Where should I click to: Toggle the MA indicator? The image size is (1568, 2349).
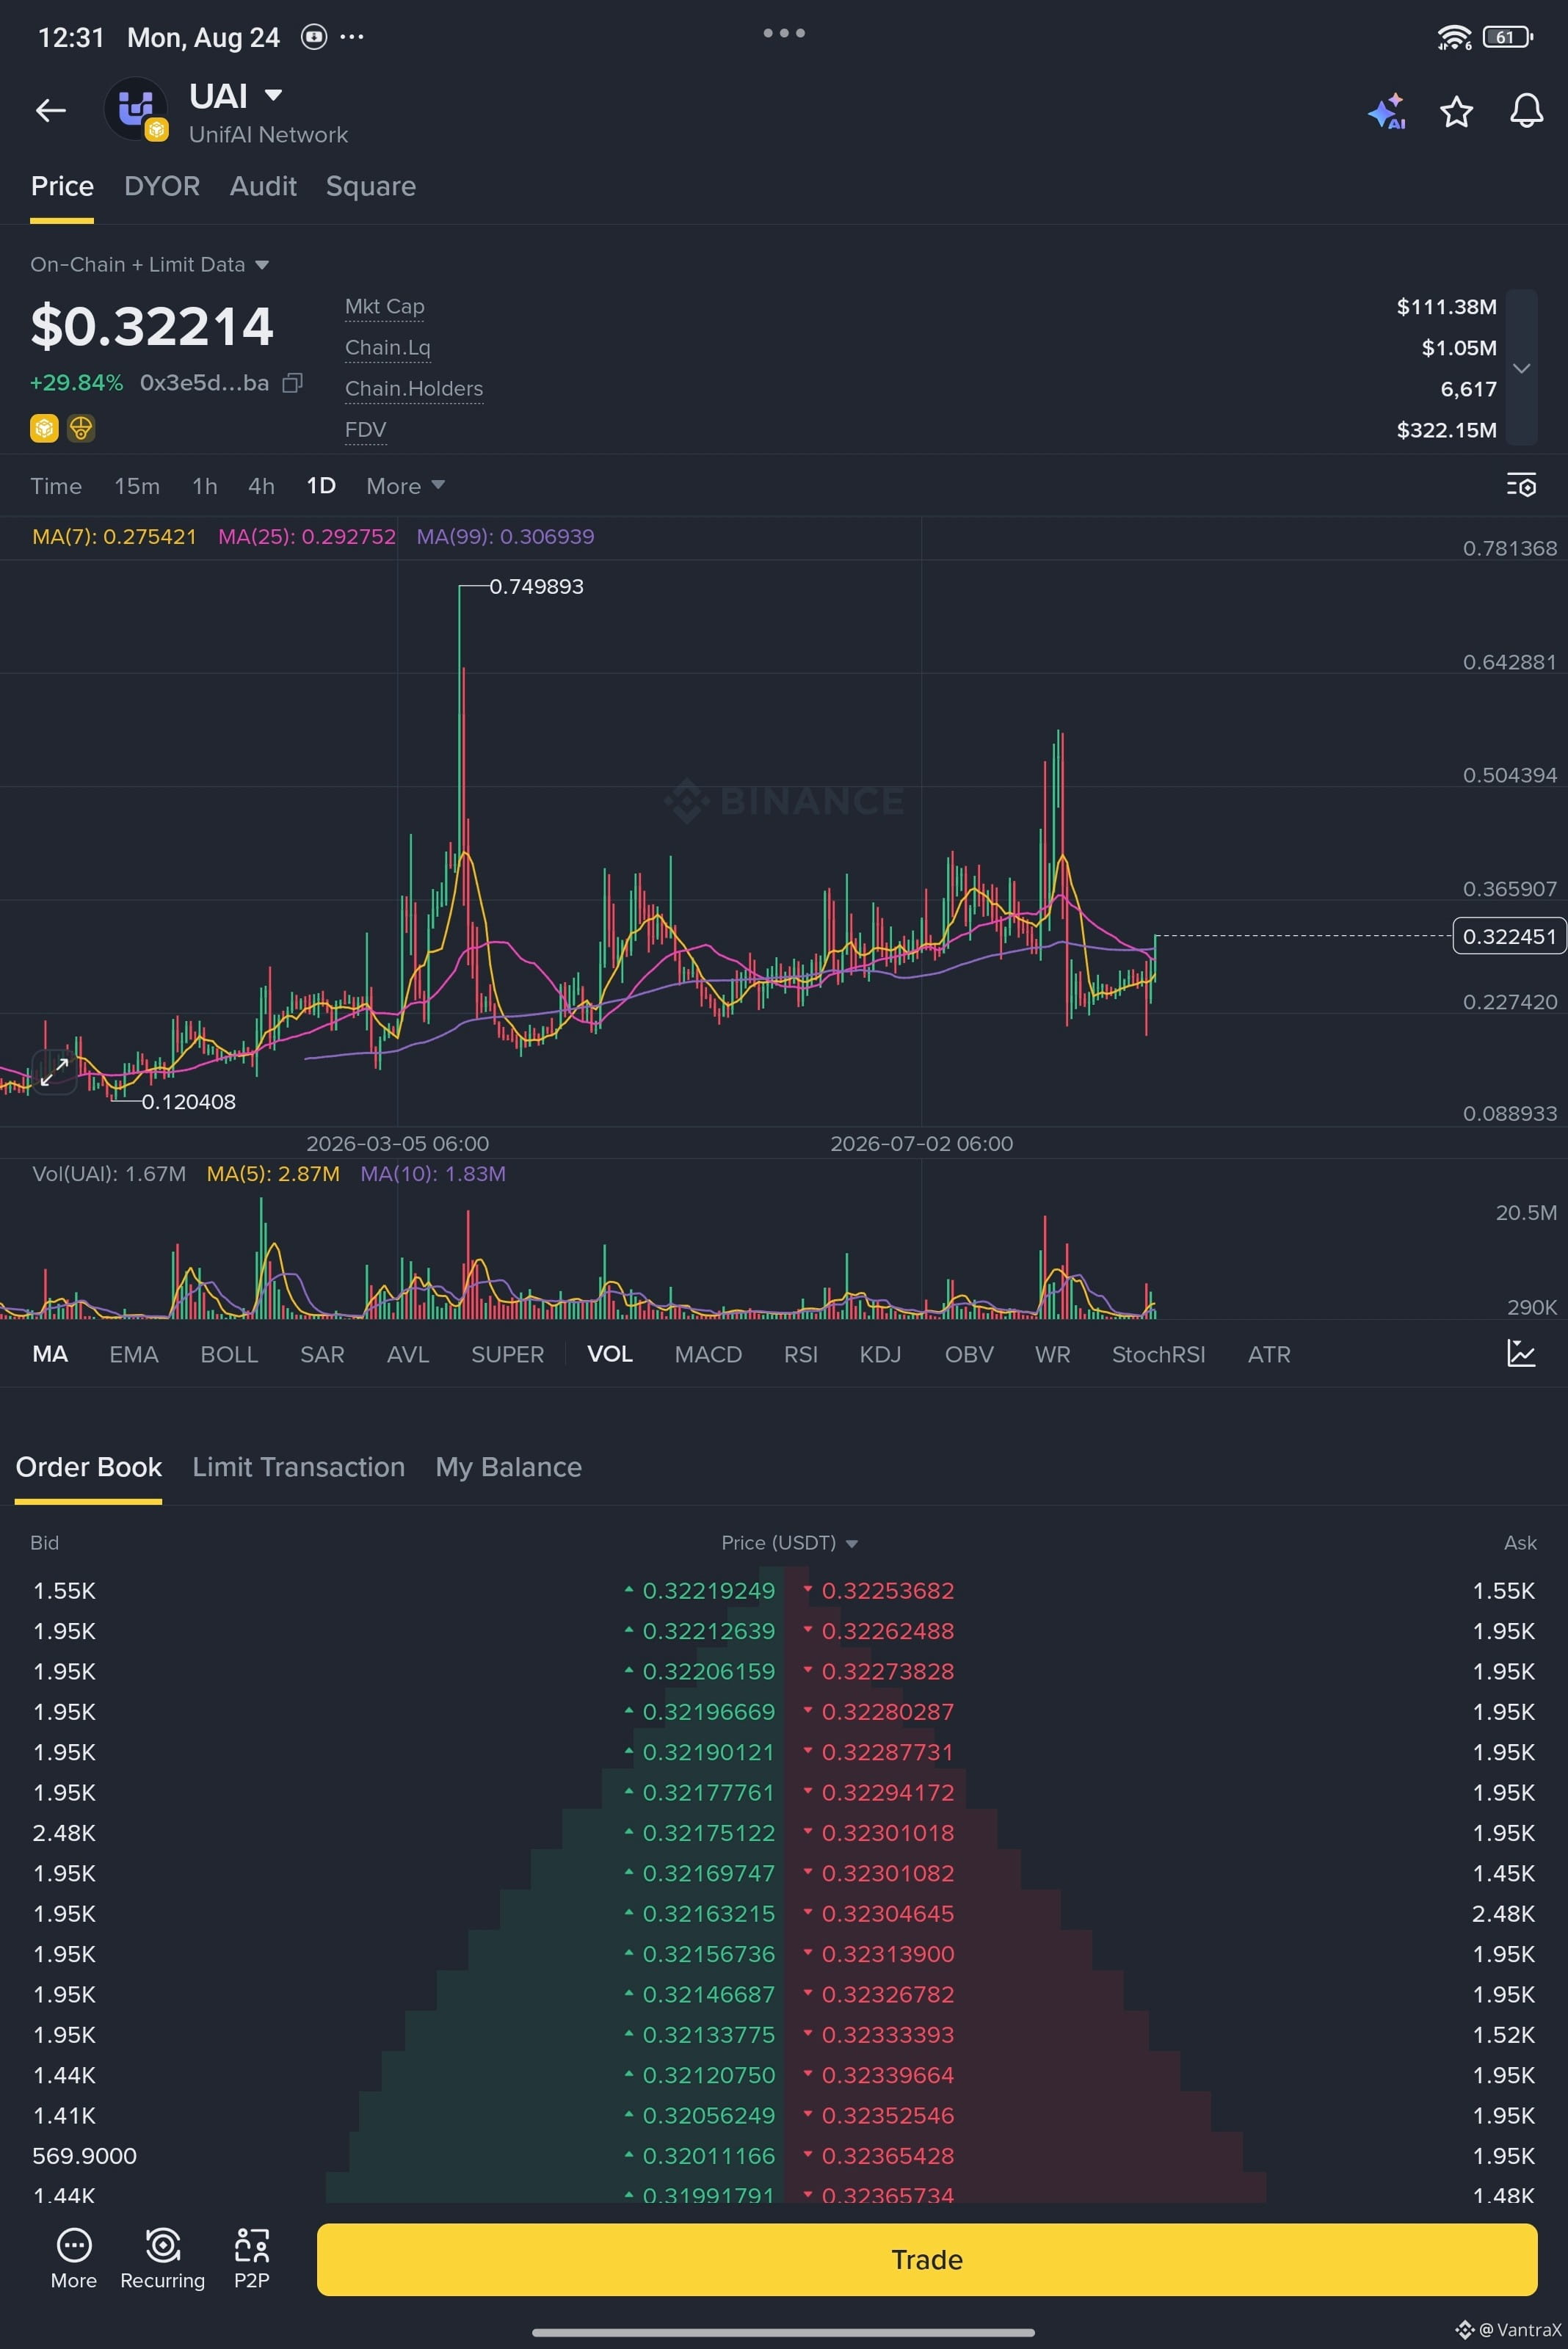point(50,1354)
